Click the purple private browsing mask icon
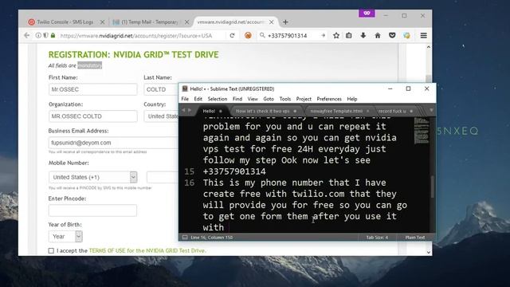The width and height of the screenshot is (510, 287). pyautogui.click(x=367, y=13)
